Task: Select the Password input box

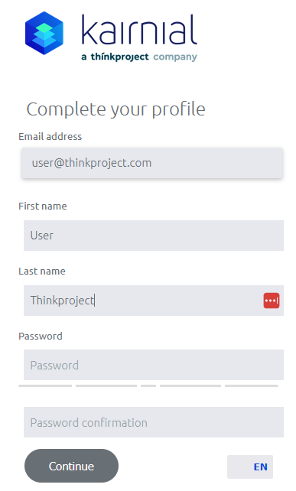Action: click(x=154, y=365)
